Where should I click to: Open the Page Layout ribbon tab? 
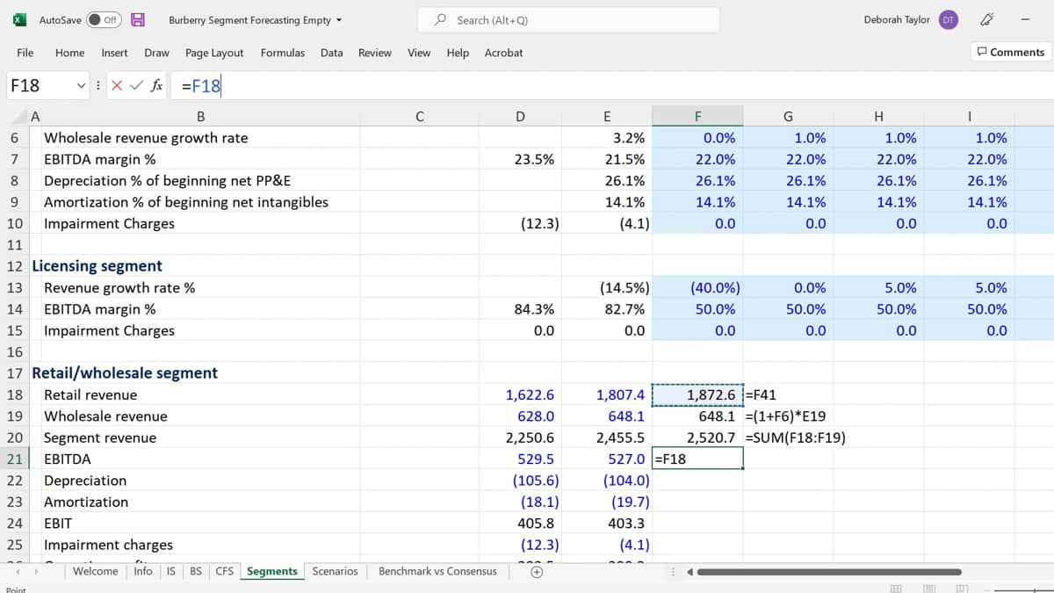pyautogui.click(x=214, y=53)
